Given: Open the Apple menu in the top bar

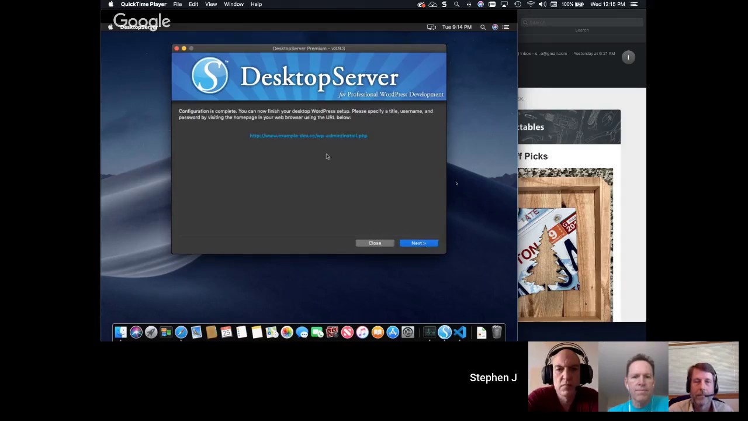Looking at the screenshot, I should pos(110,4).
